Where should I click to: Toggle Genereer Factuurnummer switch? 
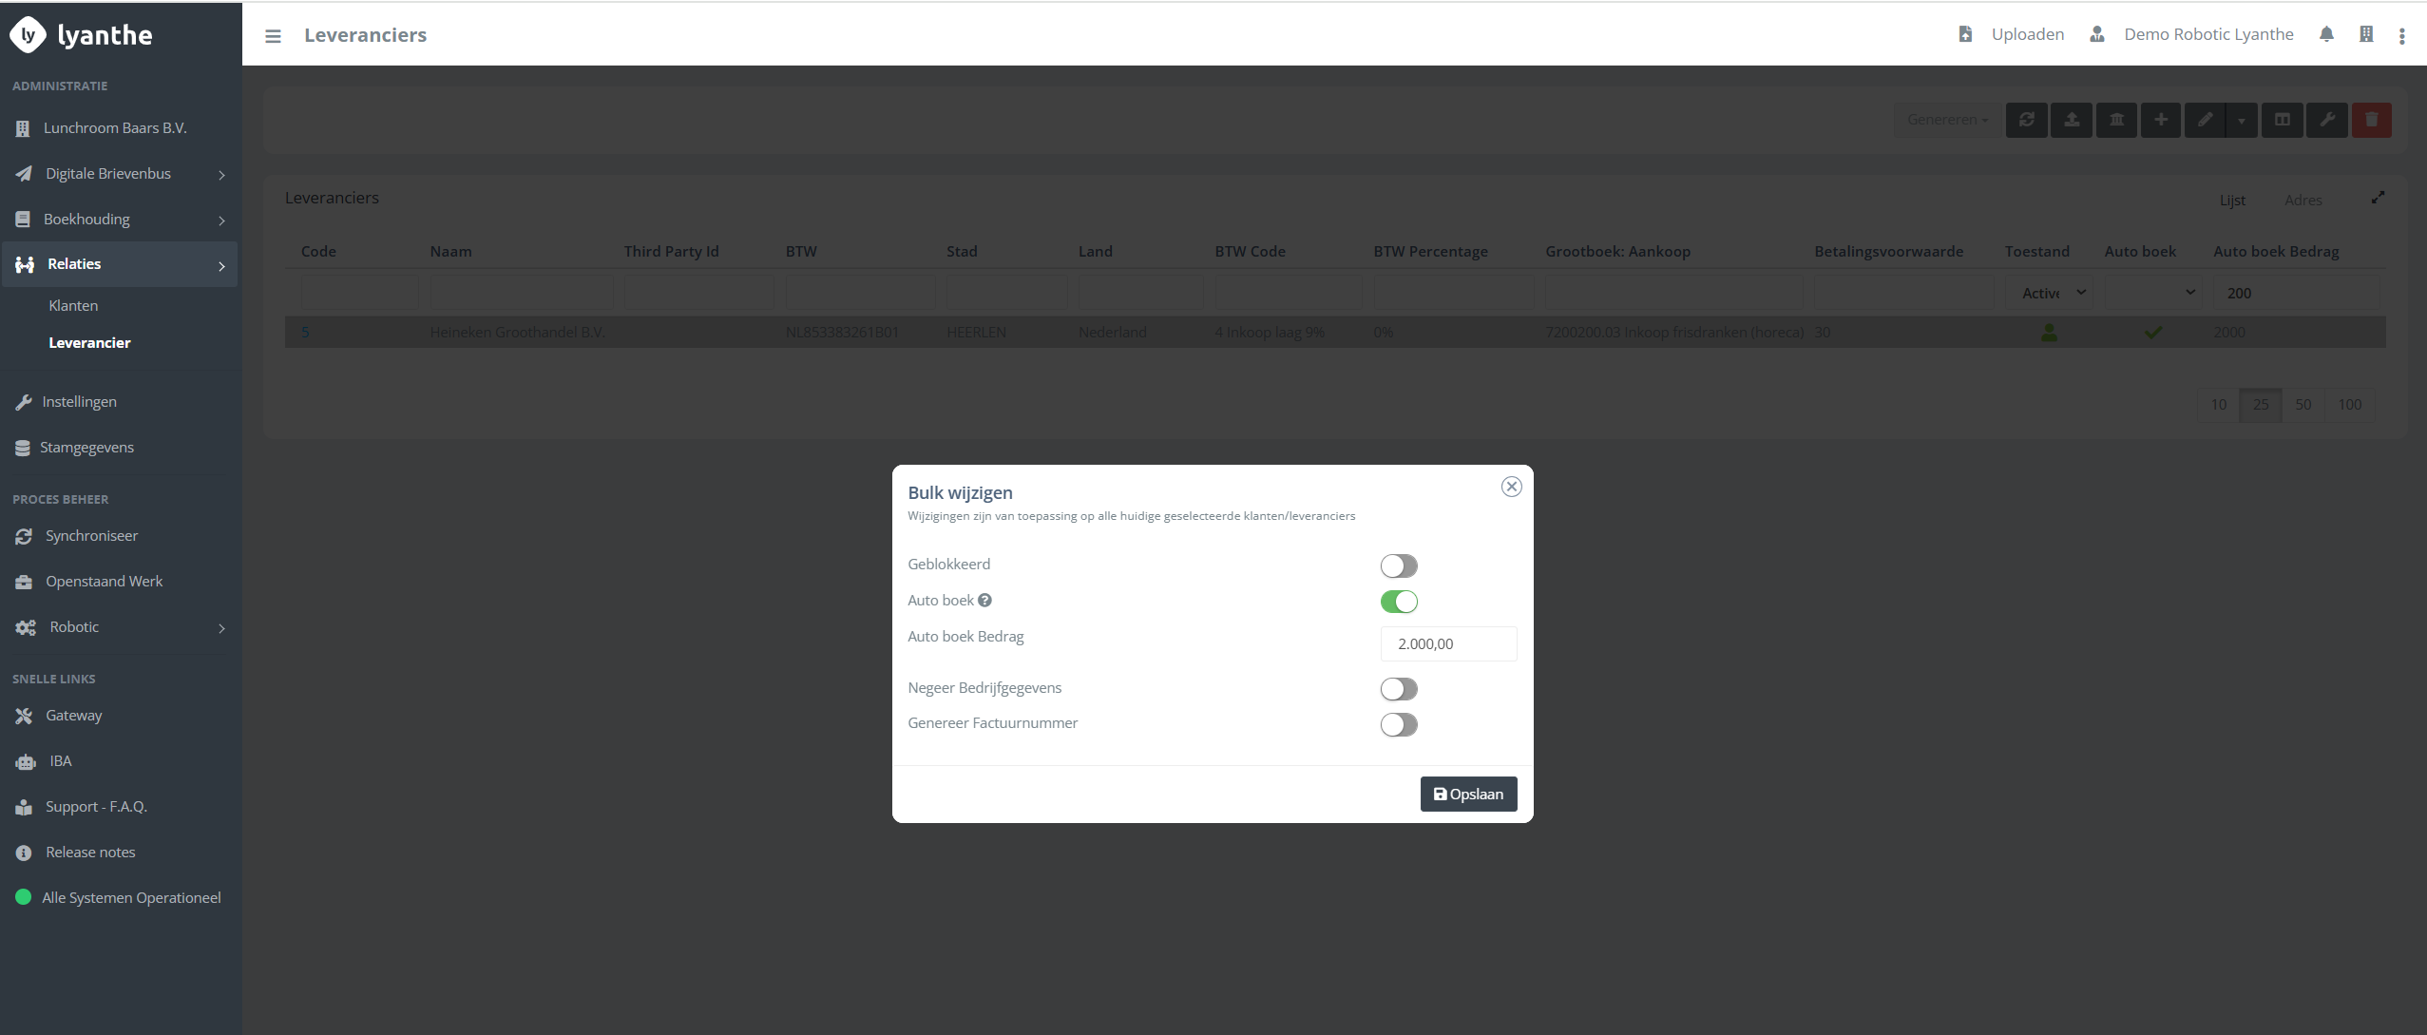pos(1399,725)
